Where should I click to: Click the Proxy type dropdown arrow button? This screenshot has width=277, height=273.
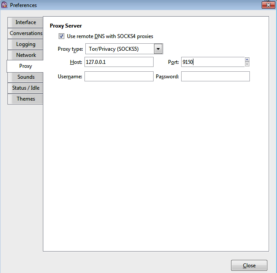(x=158, y=49)
